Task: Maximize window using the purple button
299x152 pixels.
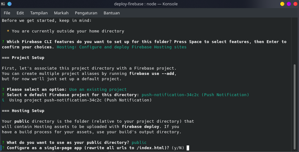Action: tap(289, 4)
